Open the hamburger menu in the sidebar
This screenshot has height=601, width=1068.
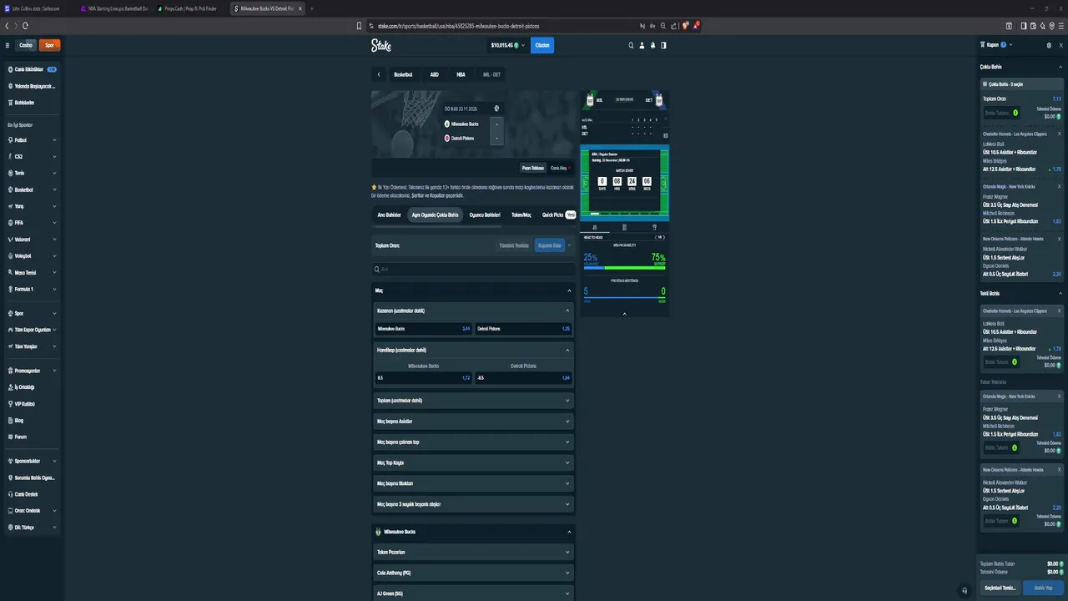[8, 45]
